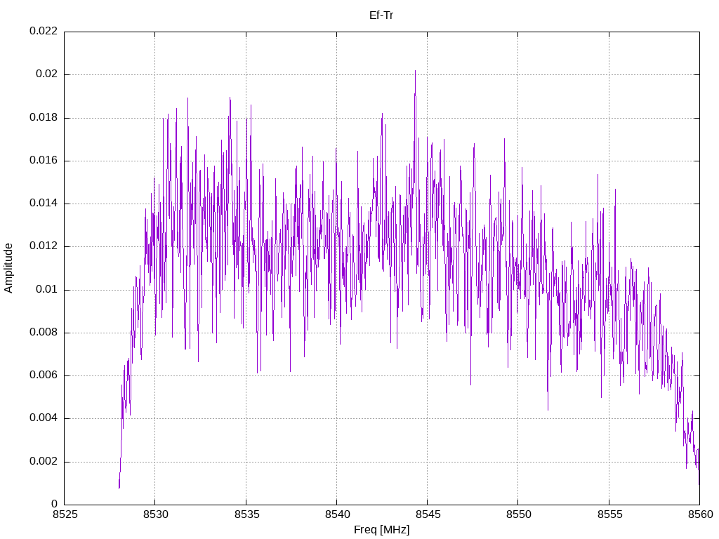Click the y-axis tick label 0.008
This screenshot has height=539, width=719.
[44, 332]
